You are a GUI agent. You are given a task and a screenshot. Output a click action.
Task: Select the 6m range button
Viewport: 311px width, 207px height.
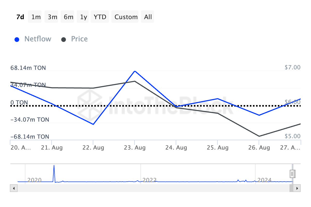[68, 17]
